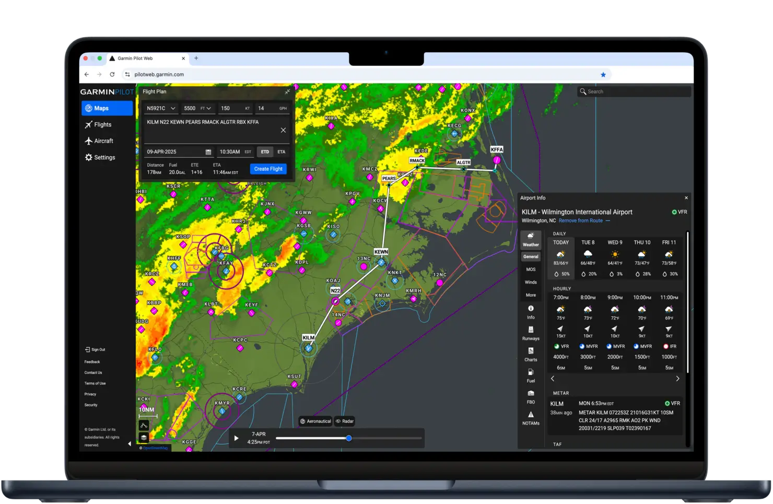
Task: Open the date picker calendar icon
Action: [x=208, y=152]
